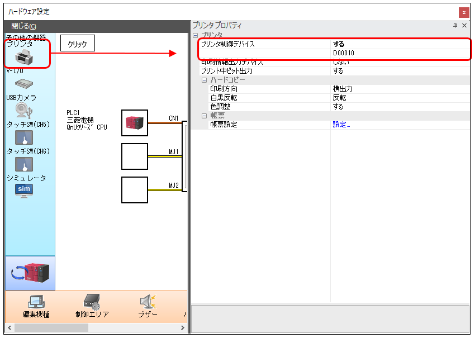This screenshot has height=338, width=475.
Task: Select the simulator icon
Action: (24, 191)
